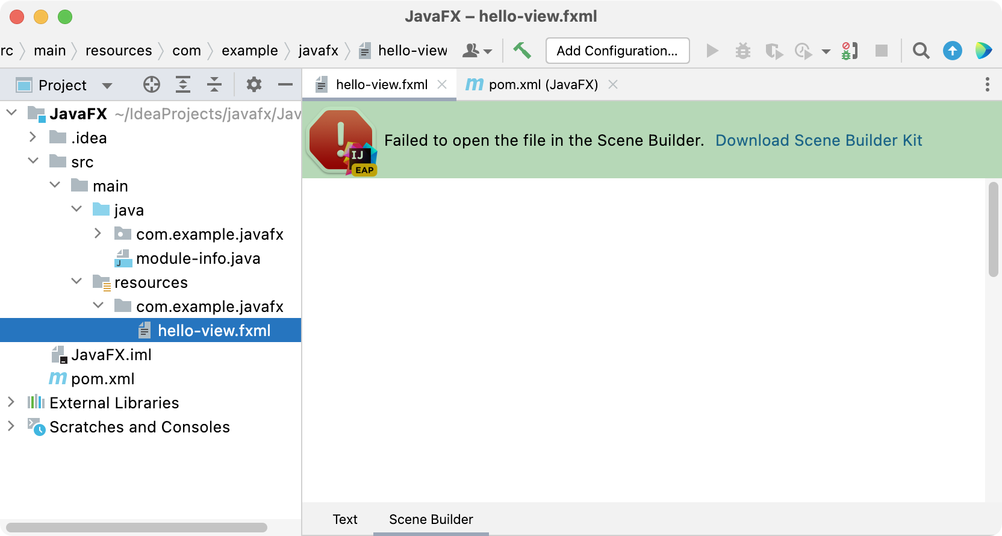Viewport: 1002px width, 536px height.
Task: Switch to pom.xml (JavaFX) editor tab
Action: (543, 85)
